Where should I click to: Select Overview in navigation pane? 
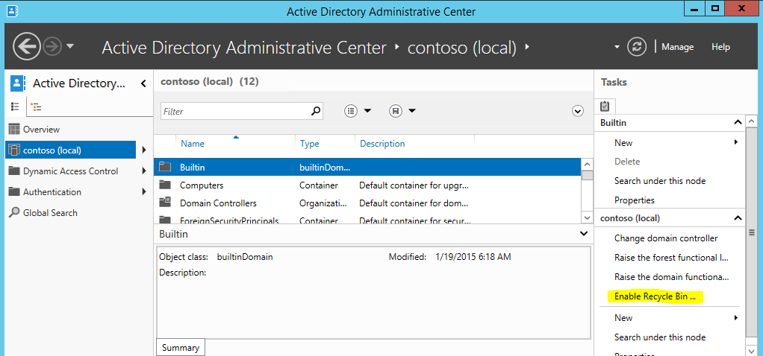(41, 130)
